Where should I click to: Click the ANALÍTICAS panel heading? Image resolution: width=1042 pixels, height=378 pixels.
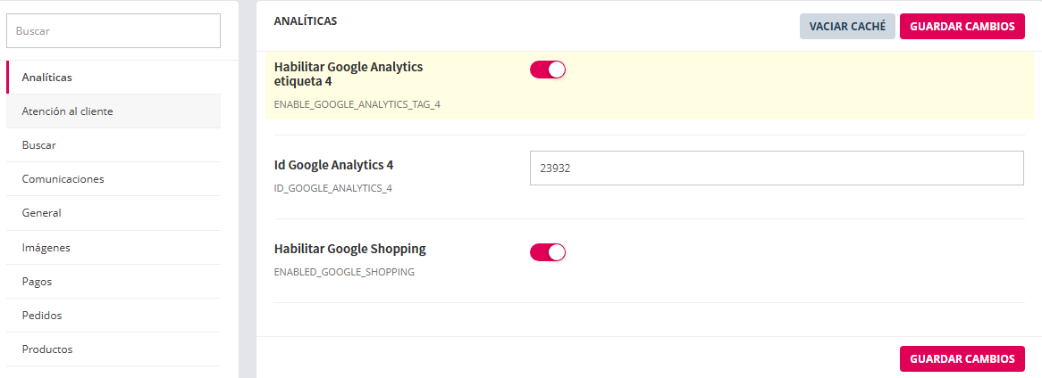(x=306, y=21)
